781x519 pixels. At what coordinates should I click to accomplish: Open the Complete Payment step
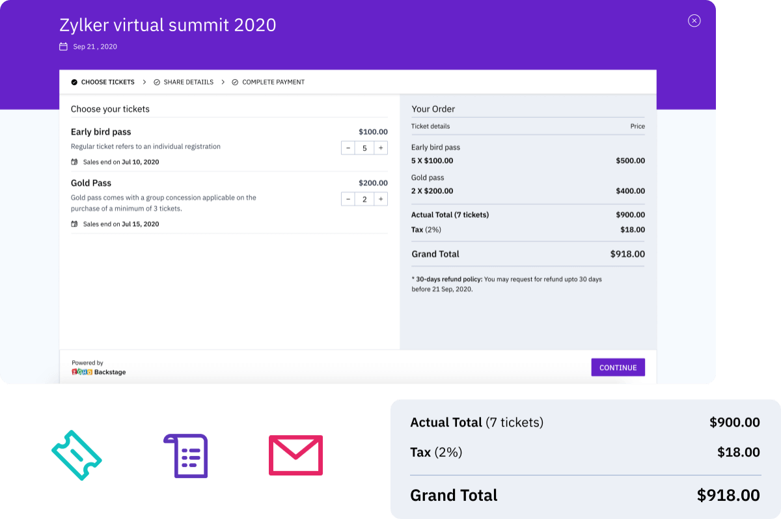point(267,83)
